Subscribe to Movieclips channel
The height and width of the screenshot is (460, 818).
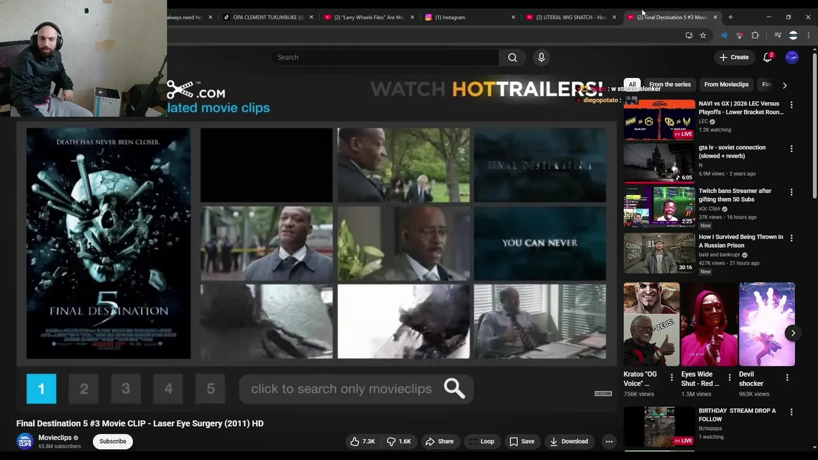112,441
